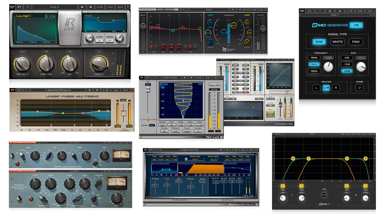Go to next preset in IR-Live
381x214 pixels.
click(x=90, y=7)
